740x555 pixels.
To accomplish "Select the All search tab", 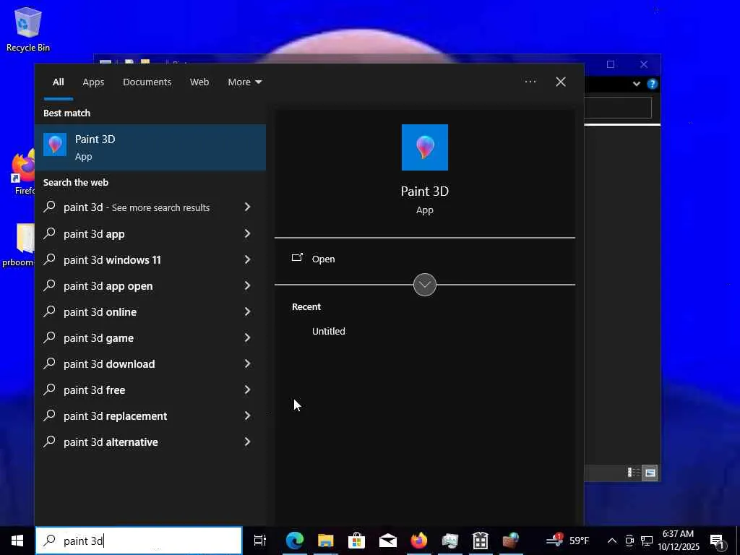I will click(x=58, y=82).
